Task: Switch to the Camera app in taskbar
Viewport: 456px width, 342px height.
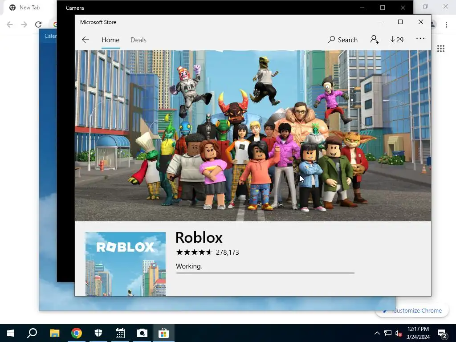Action: tap(142, 333)
